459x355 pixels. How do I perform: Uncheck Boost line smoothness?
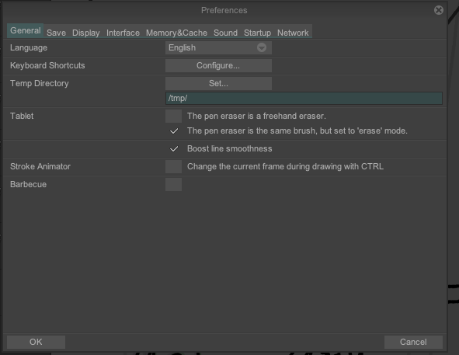(x=174, y=149)
